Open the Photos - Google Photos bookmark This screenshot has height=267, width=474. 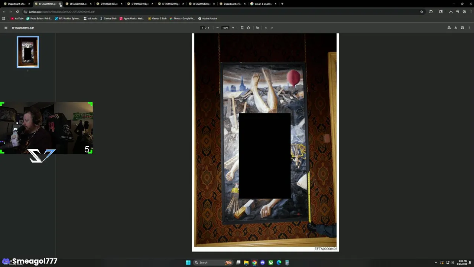pyautogui.click(x=182, y=19)
